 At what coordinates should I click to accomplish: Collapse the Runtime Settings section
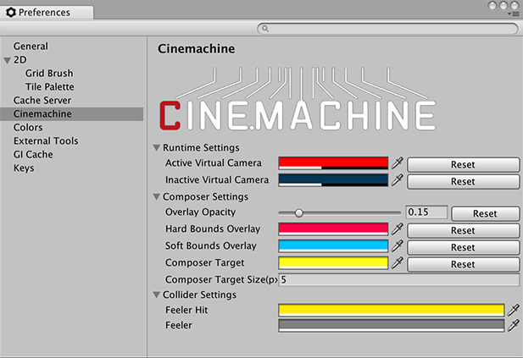[x=156, y=148]
